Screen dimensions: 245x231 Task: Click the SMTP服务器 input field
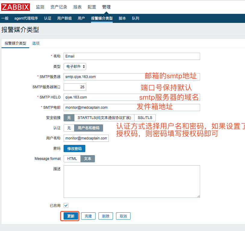tap(132, 77)
